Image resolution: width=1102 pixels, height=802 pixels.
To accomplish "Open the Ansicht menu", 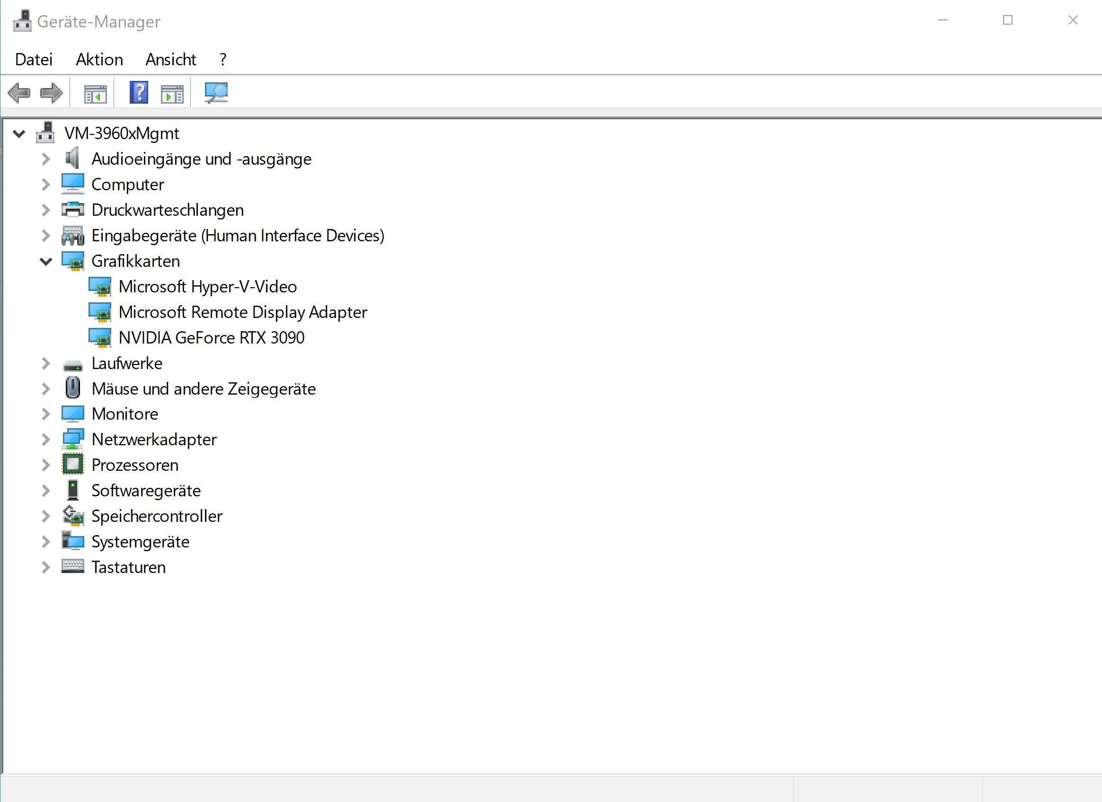I will (170, 59).
